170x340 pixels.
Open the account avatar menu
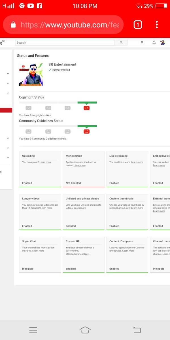coord(163,42)
